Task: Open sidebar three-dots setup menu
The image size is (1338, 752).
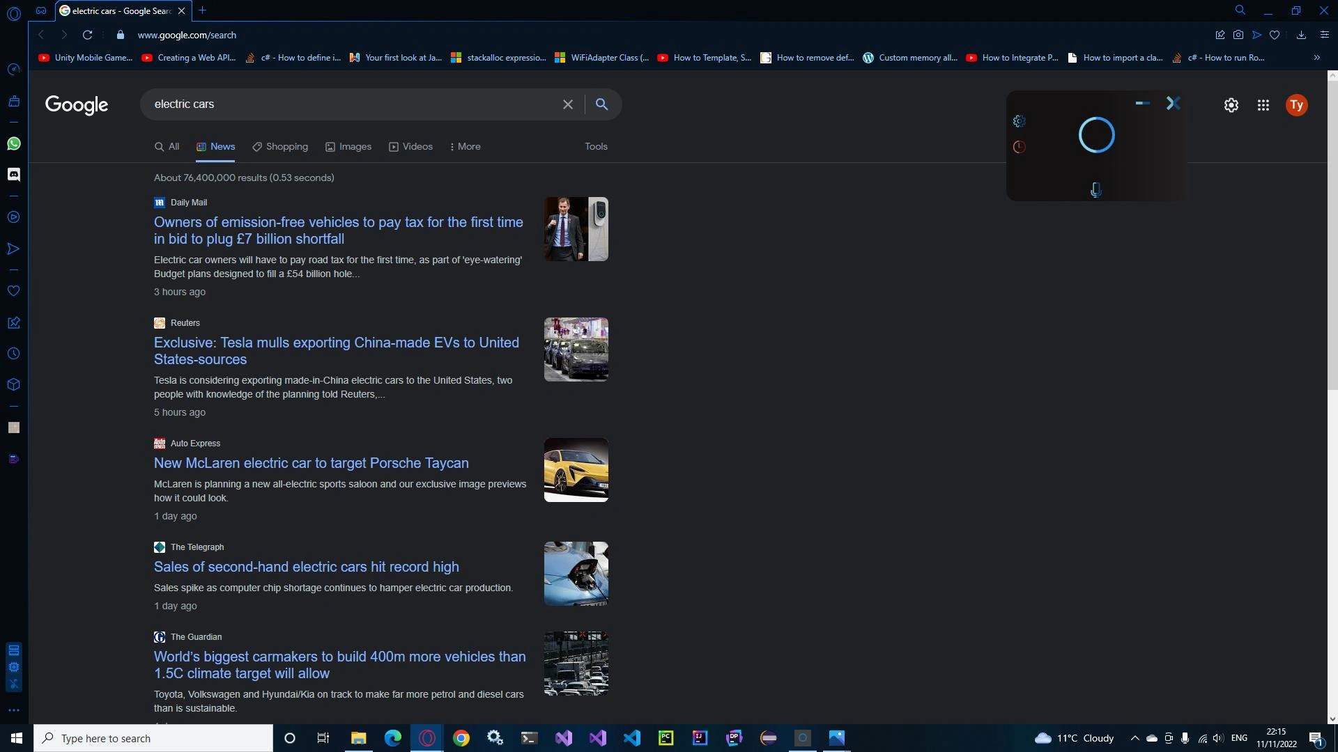Action: click(14, 711)
